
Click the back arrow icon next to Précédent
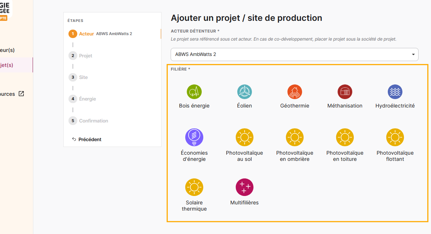(74, 139)
